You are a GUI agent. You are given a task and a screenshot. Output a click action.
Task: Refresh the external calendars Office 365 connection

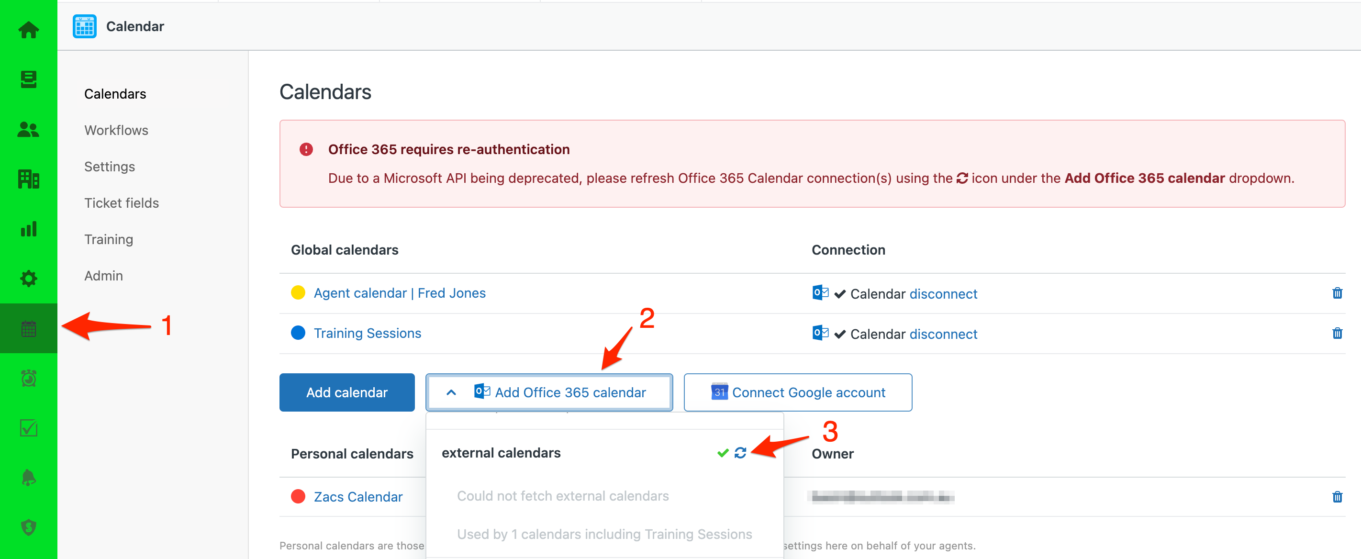pos(740,453)
